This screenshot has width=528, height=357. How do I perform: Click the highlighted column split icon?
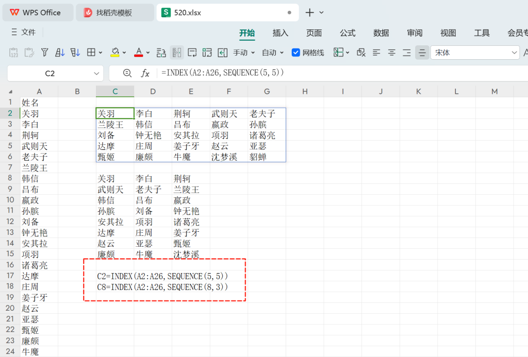pos(177,53)
